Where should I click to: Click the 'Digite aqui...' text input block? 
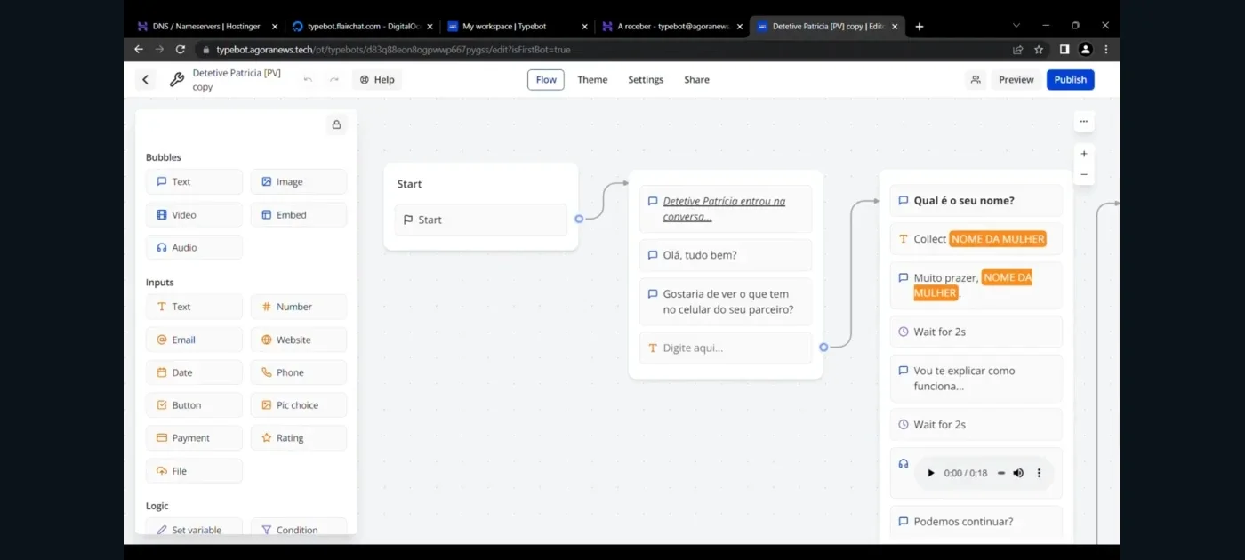(x=726, y=348)
